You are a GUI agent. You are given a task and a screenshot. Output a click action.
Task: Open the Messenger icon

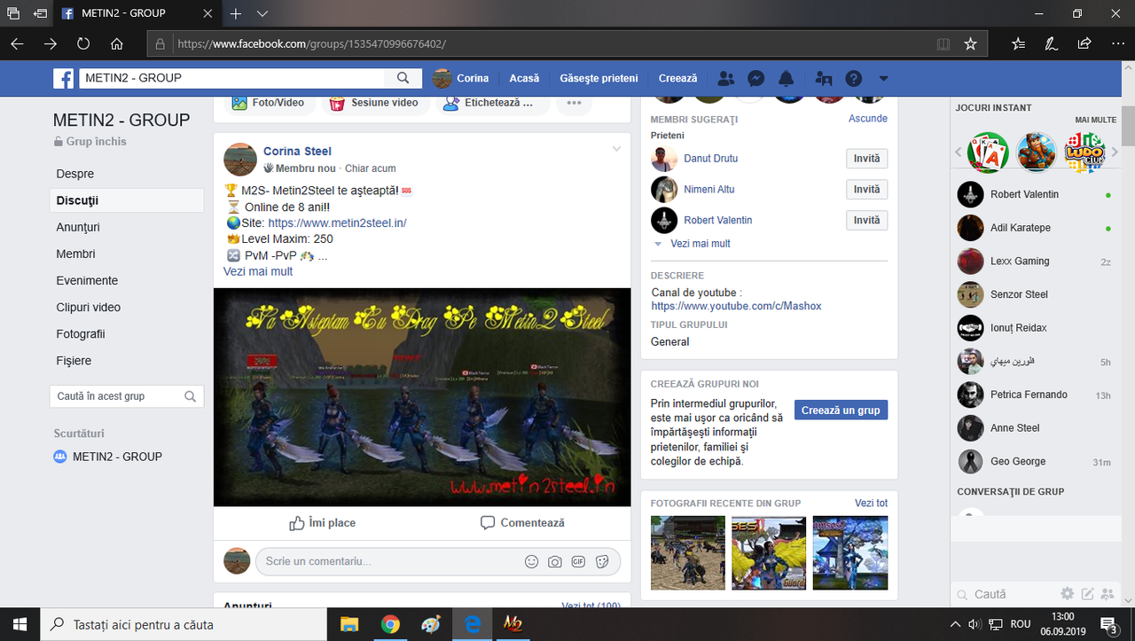756,78
